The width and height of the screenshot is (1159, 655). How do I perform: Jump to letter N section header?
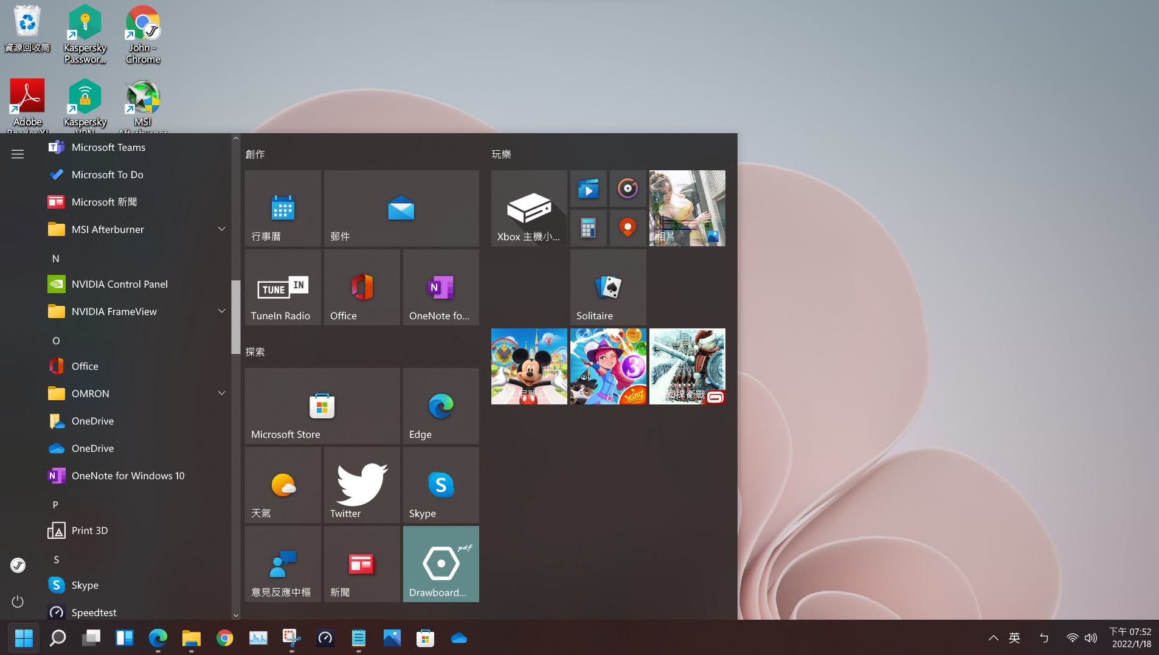point(56,258)
